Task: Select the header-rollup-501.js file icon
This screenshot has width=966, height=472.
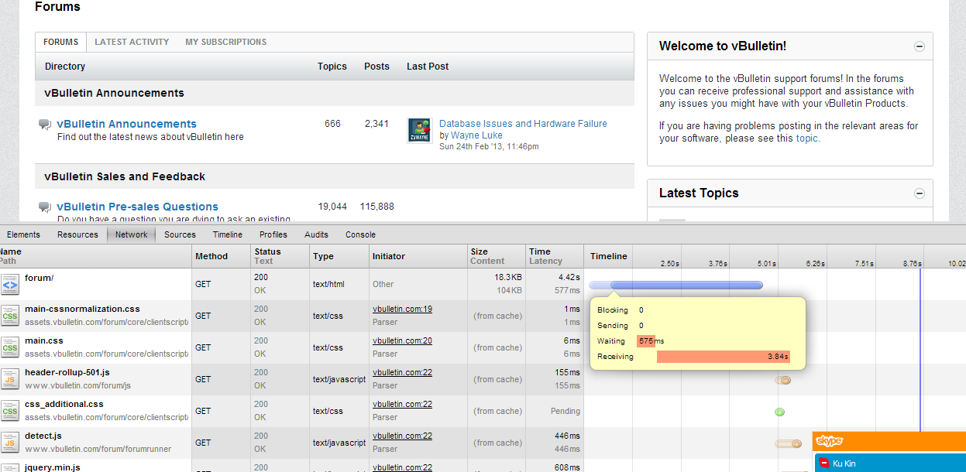Action: pos(9,379)
